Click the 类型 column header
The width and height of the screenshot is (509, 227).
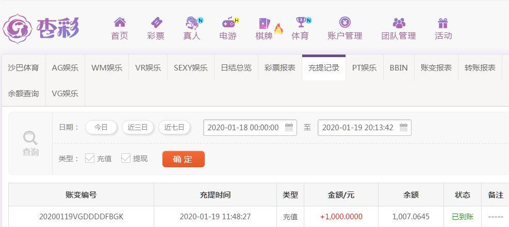click(290, 195)
